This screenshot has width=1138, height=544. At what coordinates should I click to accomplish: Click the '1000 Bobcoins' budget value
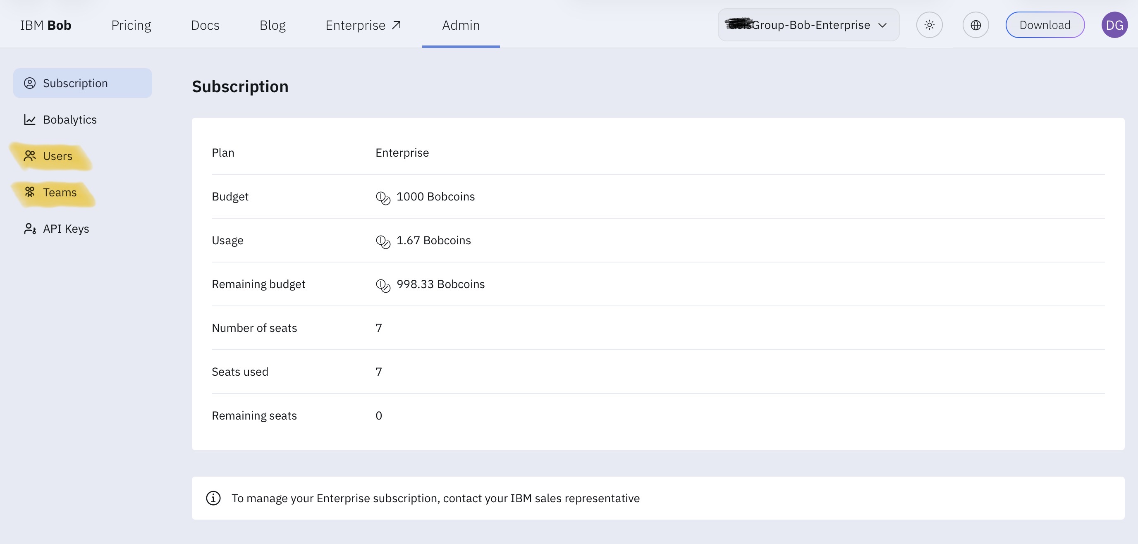[x=435, y=196]
